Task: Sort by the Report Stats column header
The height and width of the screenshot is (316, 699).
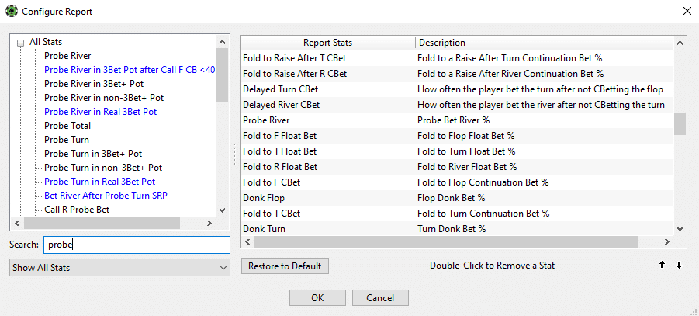Action: coord(327,43)
